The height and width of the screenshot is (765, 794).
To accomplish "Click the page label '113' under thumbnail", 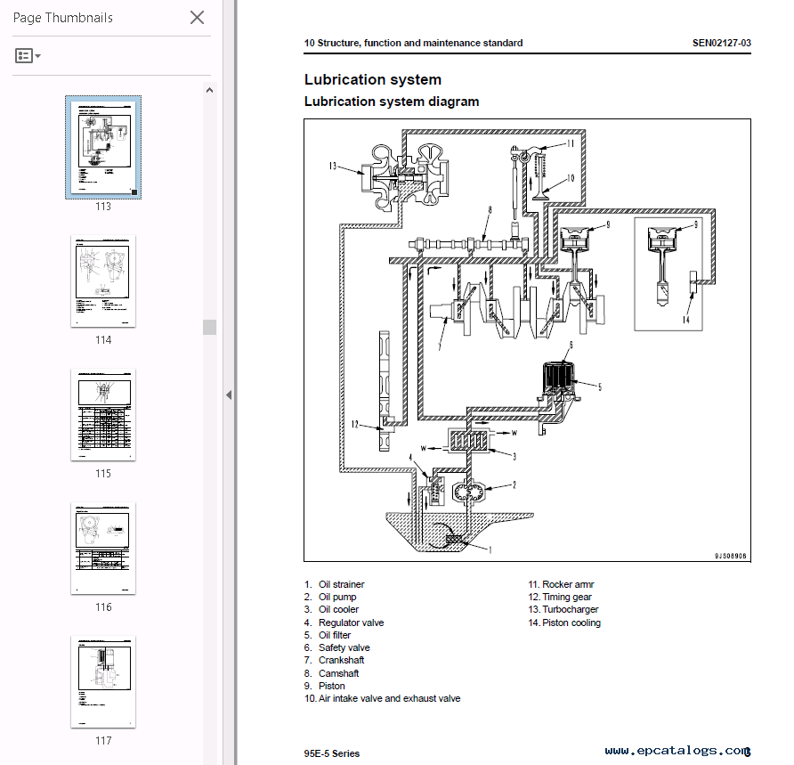I will (103, 207).
